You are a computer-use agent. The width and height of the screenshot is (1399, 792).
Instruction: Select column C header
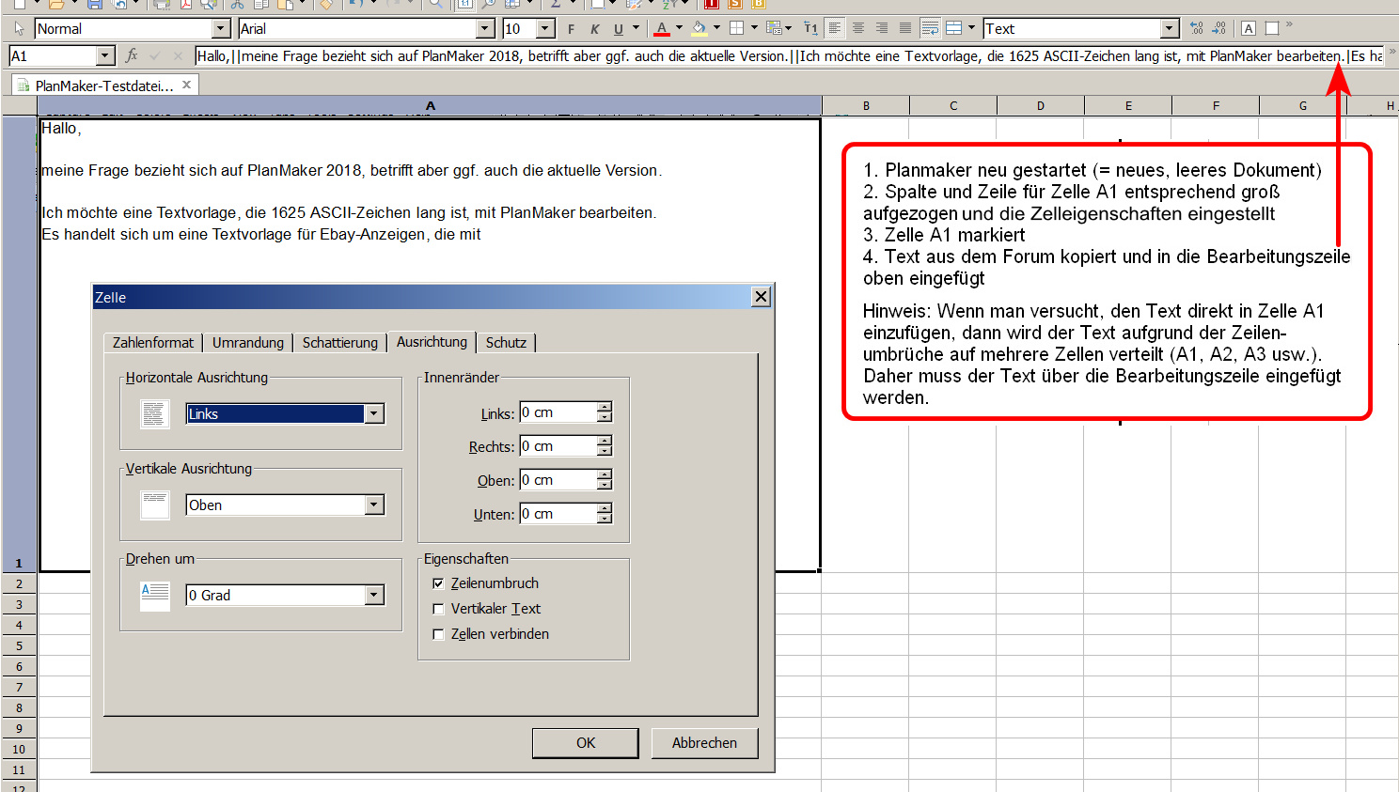953,105
